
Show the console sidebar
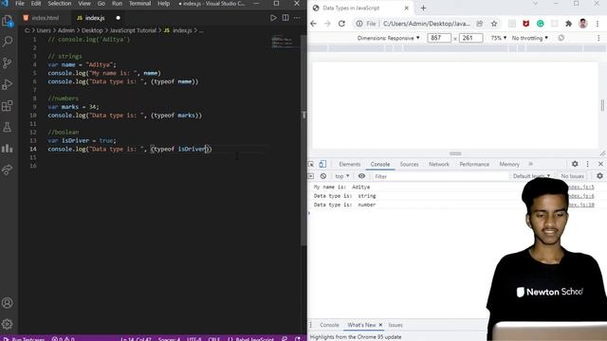click(311, 176)
